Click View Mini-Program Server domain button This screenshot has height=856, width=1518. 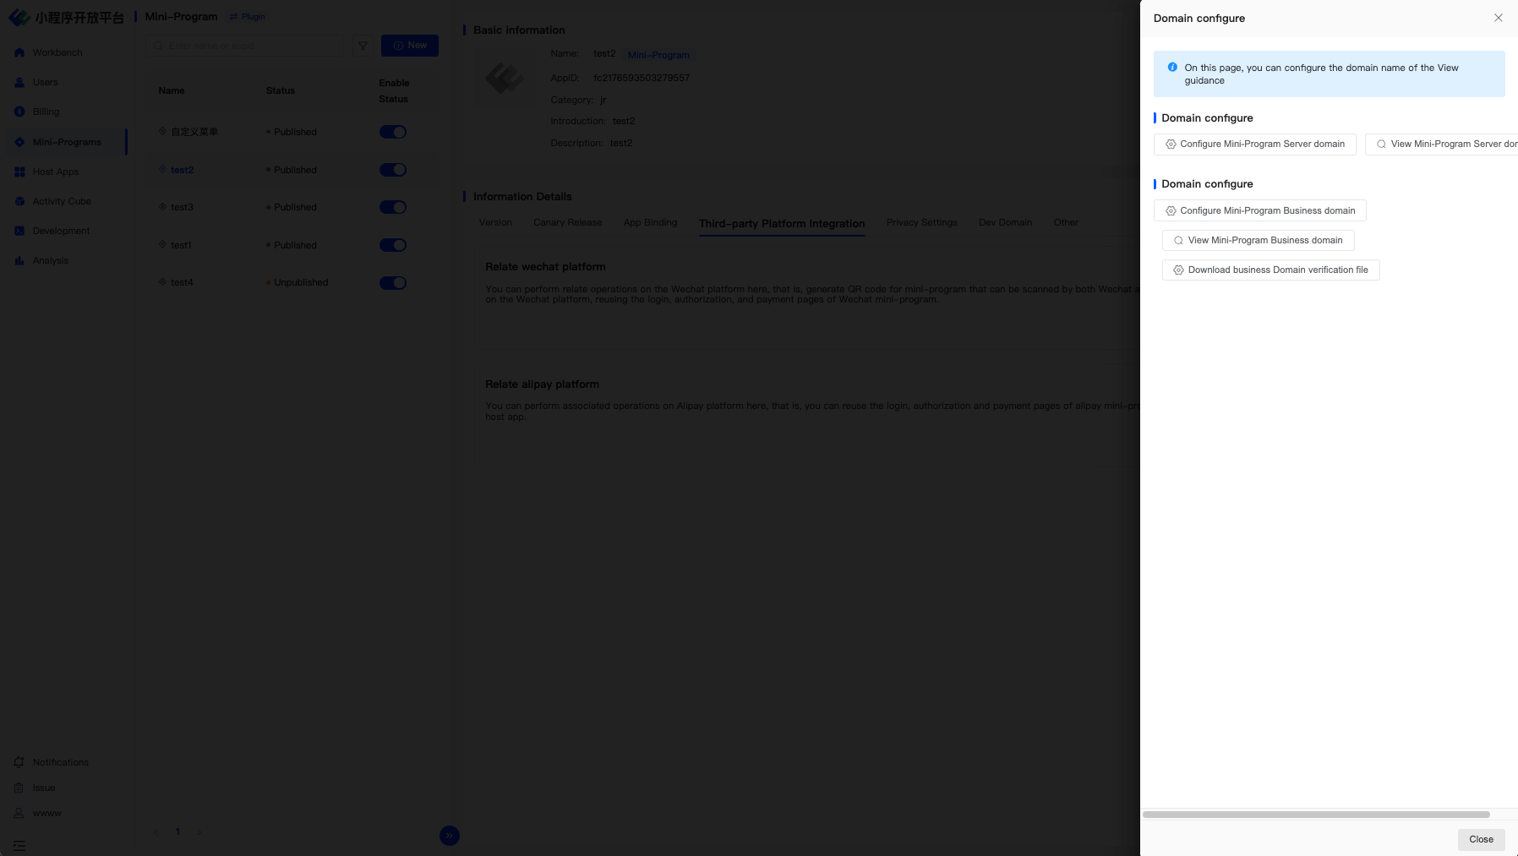tap(1442, 144)
